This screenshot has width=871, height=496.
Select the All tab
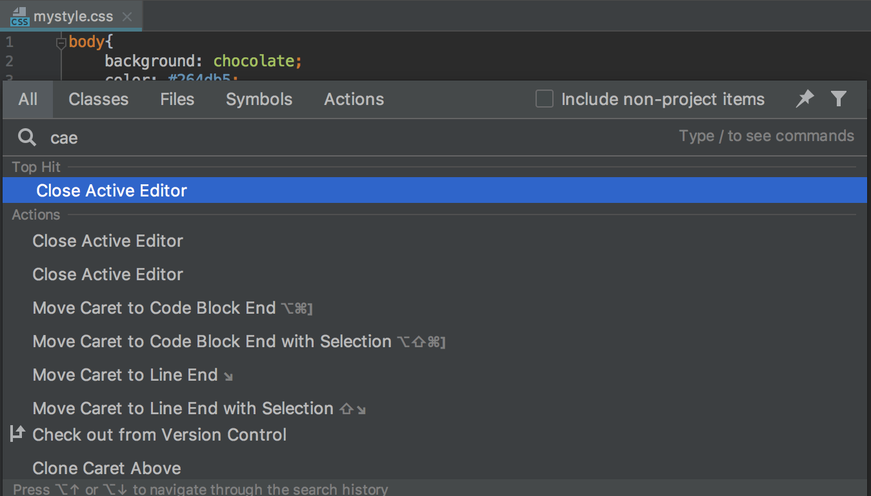pos(28,99)
